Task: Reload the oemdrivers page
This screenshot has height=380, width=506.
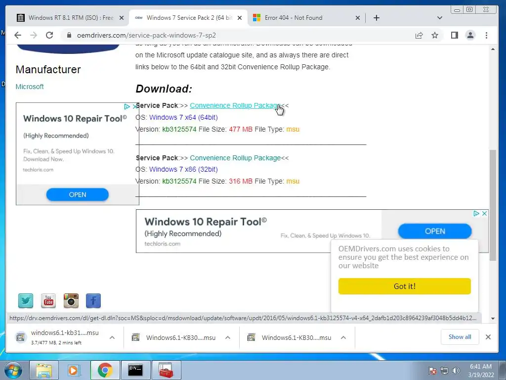Action: [49, 35]
